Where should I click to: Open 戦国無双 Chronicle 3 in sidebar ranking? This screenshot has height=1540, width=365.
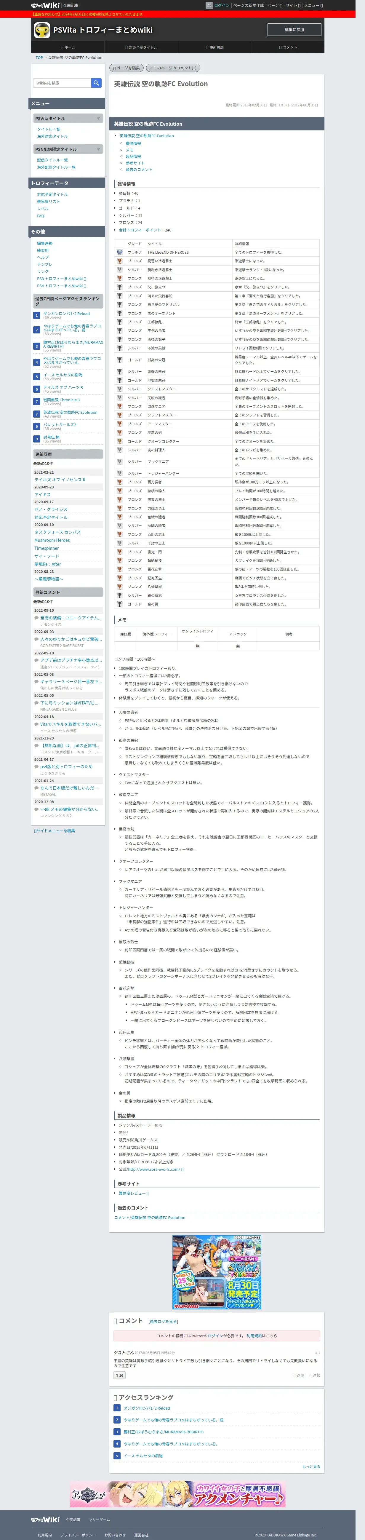coord(61,400)
